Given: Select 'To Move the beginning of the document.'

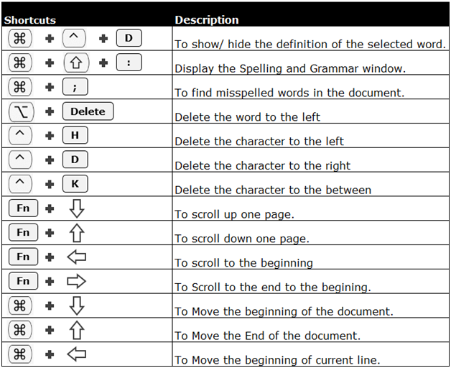Looking at the screenshot, I should coord(284,311).
